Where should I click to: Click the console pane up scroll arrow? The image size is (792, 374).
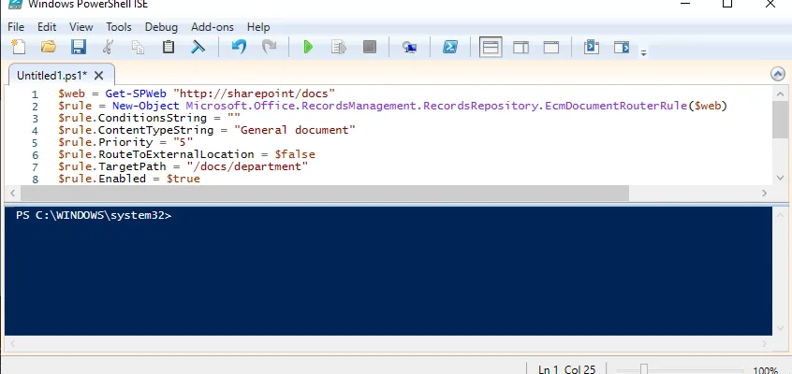[780, 215]
